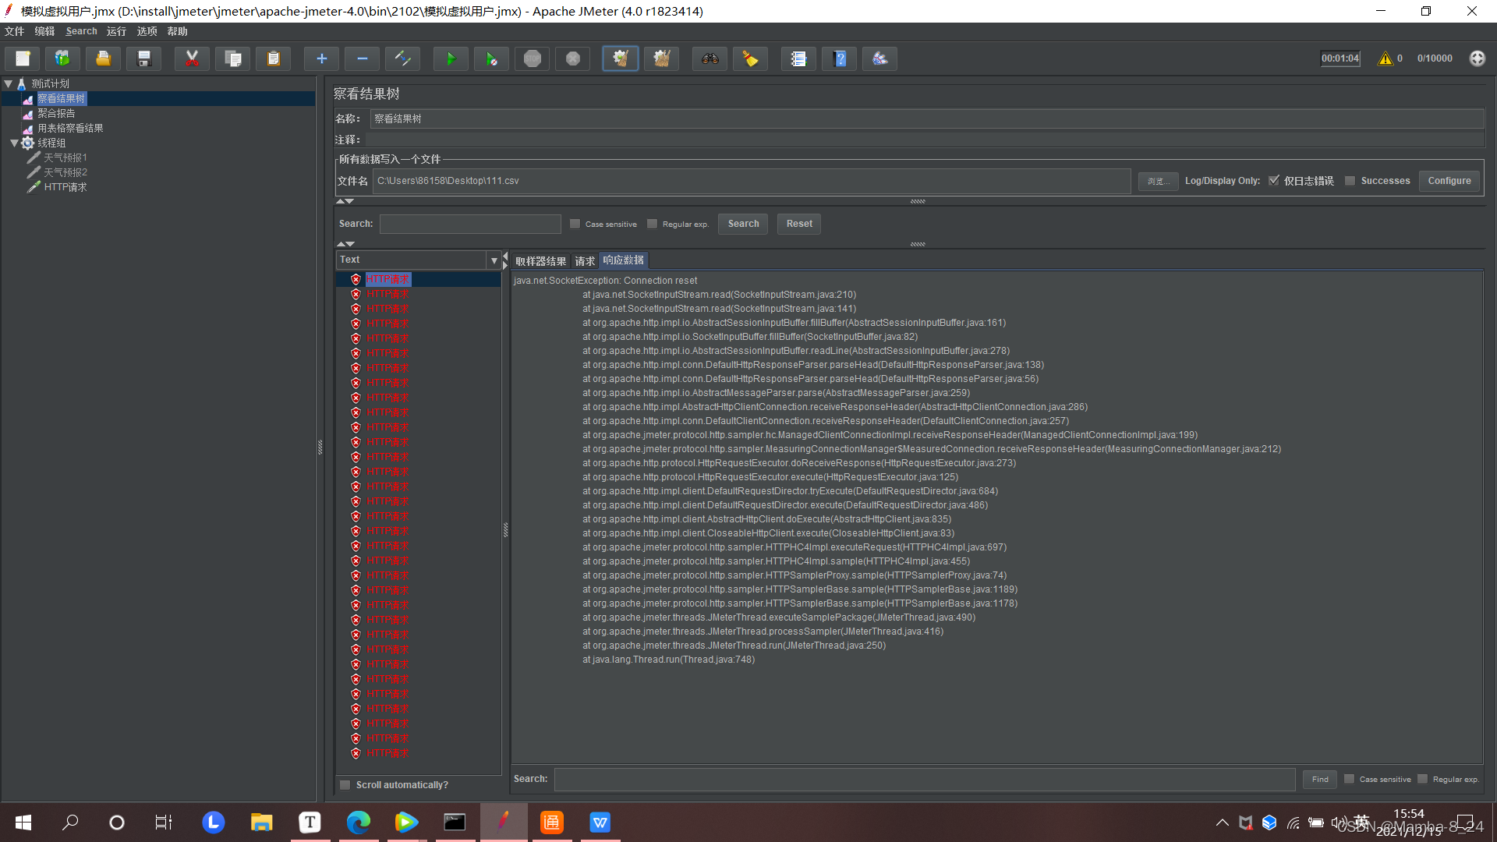
Task: Collapse the 线程组 tree node
Action: 14,143
